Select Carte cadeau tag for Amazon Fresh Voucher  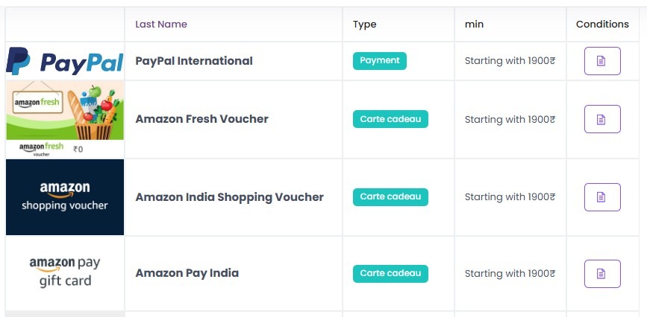pos(390,119)
